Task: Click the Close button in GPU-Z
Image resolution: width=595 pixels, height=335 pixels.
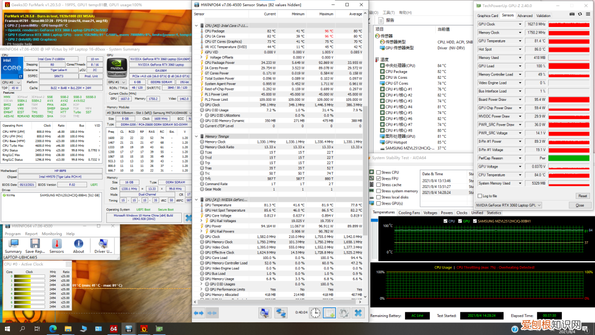Action: [x=580, y=205]
